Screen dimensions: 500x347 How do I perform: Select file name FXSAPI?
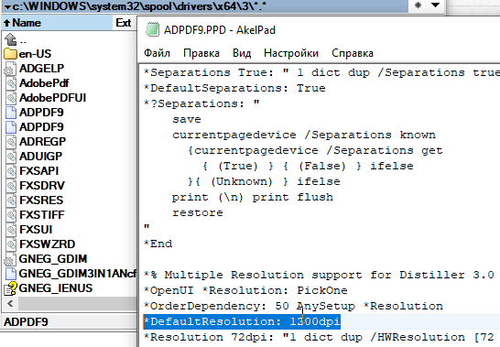(38, 171)
